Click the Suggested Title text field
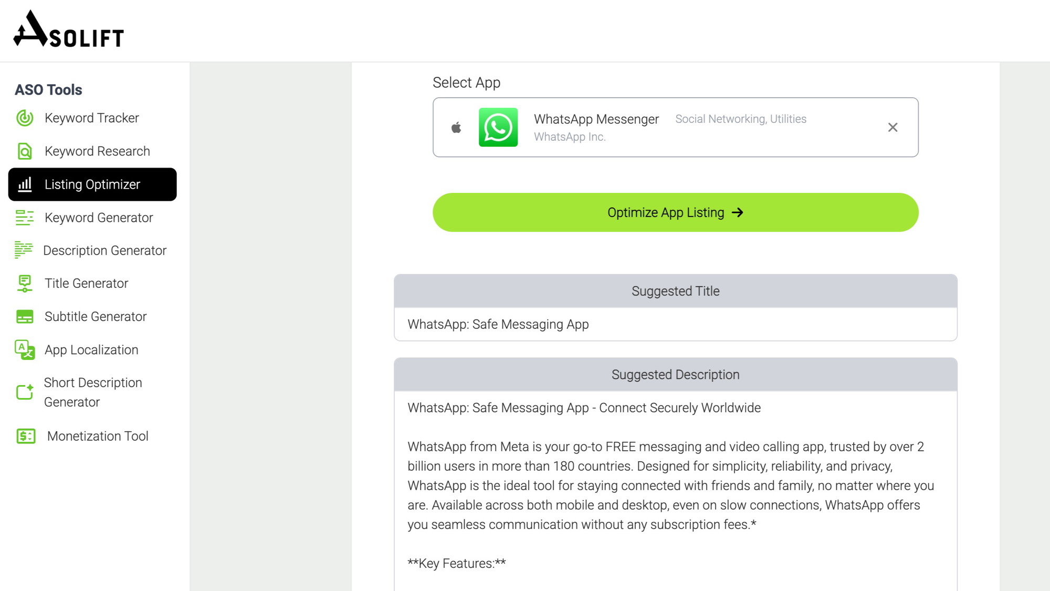 point(676,324)
